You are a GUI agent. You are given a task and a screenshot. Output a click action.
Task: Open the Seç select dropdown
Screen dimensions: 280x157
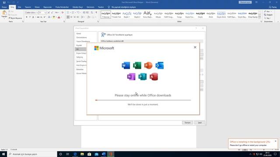pyautogui.click(x=267, y=18)
